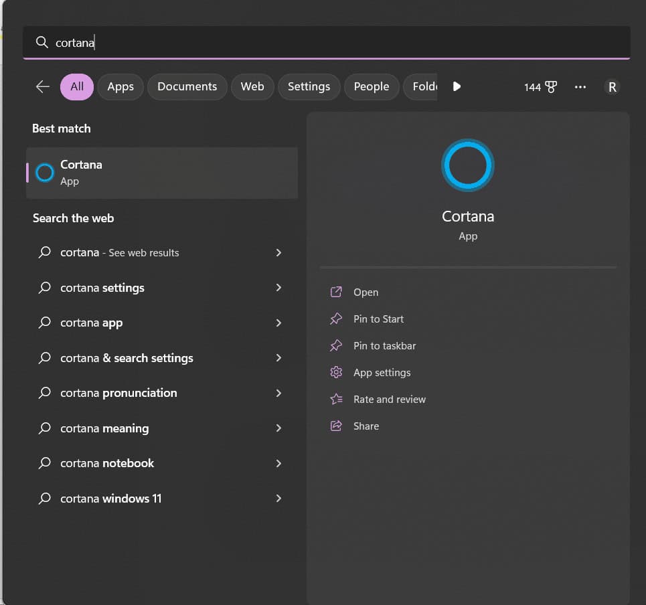646x605 pixels.
Task: Click search icon beside 'cortana - See web results'
Action: [44, 252]
